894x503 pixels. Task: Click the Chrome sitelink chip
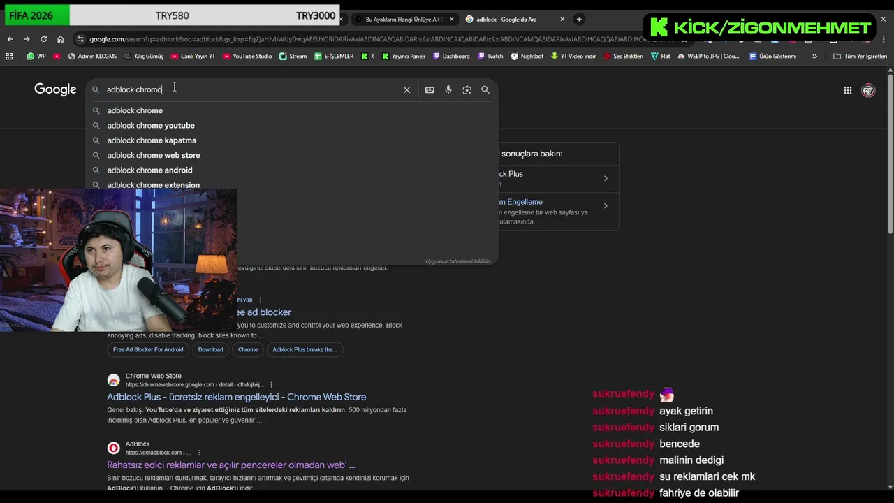click(248, 349)
